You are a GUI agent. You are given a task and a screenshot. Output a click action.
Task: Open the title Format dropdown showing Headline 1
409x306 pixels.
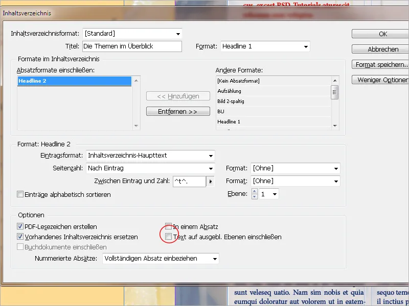[x=265, y=46]
